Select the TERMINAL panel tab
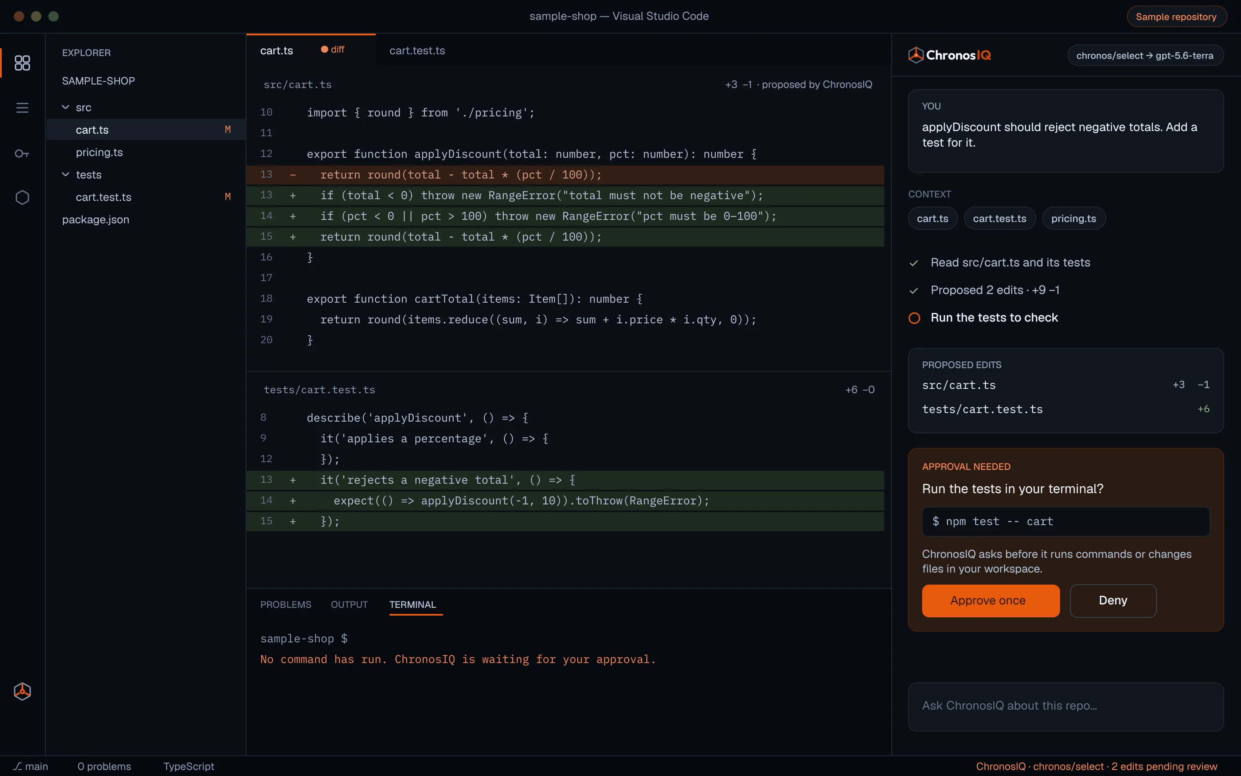 pyautogui.click(x=412, y=604)
